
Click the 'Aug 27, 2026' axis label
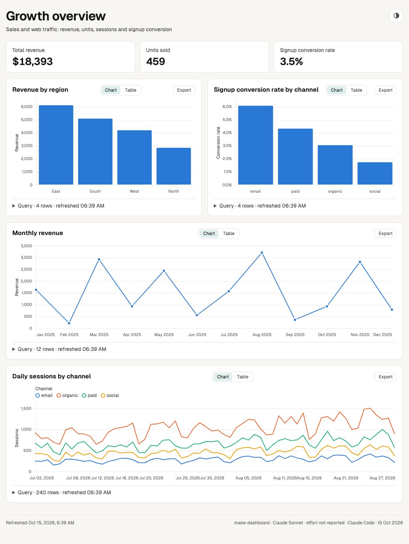pyautogui.click(x=382, y=478)
